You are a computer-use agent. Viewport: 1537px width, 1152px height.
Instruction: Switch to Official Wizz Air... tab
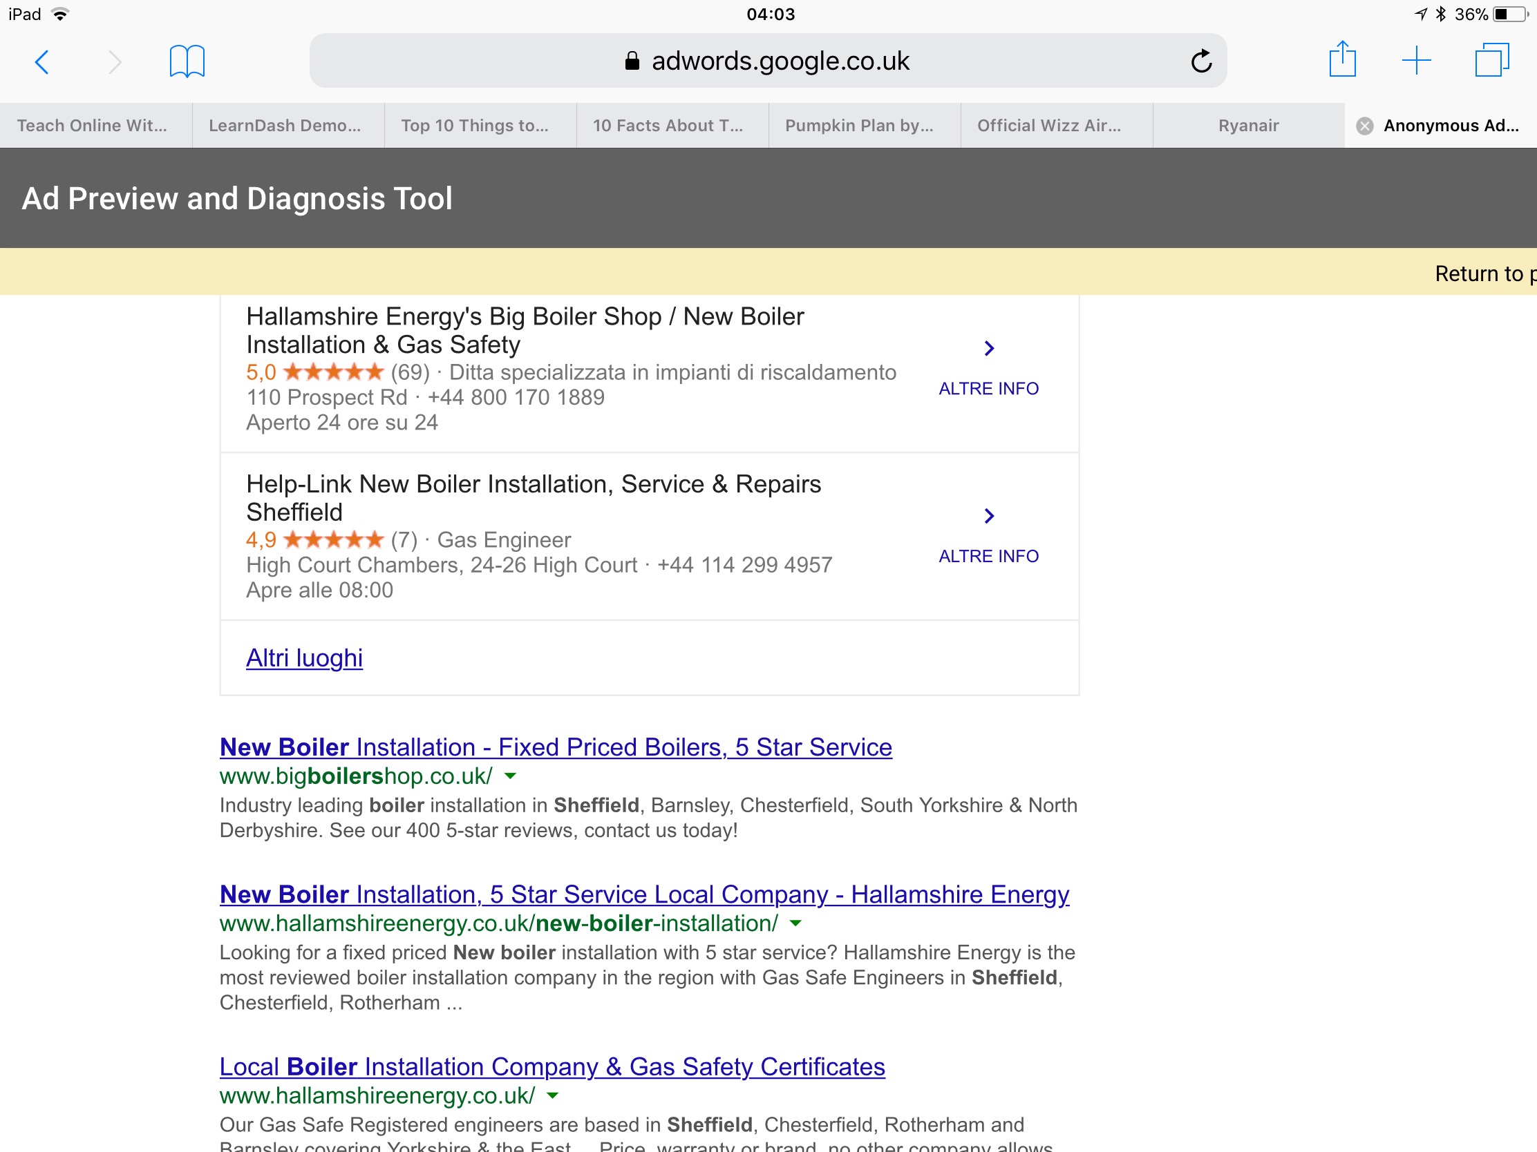(x=1056, y=126)
